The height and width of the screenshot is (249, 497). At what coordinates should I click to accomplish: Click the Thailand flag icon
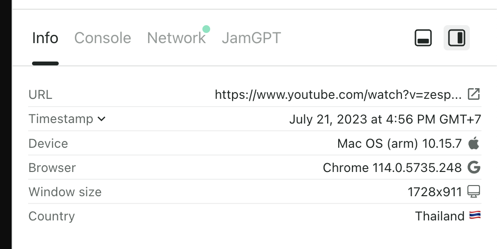pyautogui.click(x=475, y=216)
